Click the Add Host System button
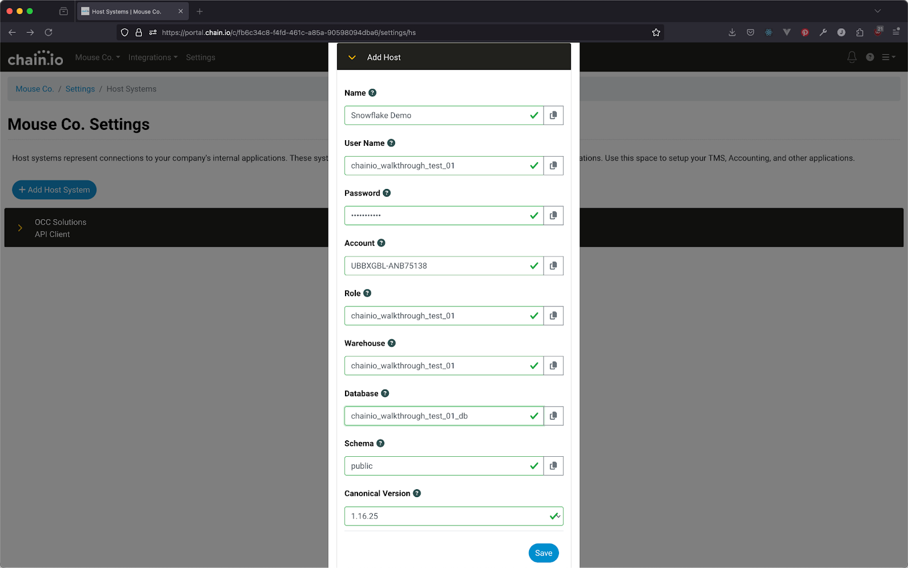 [x=54, y=190]
